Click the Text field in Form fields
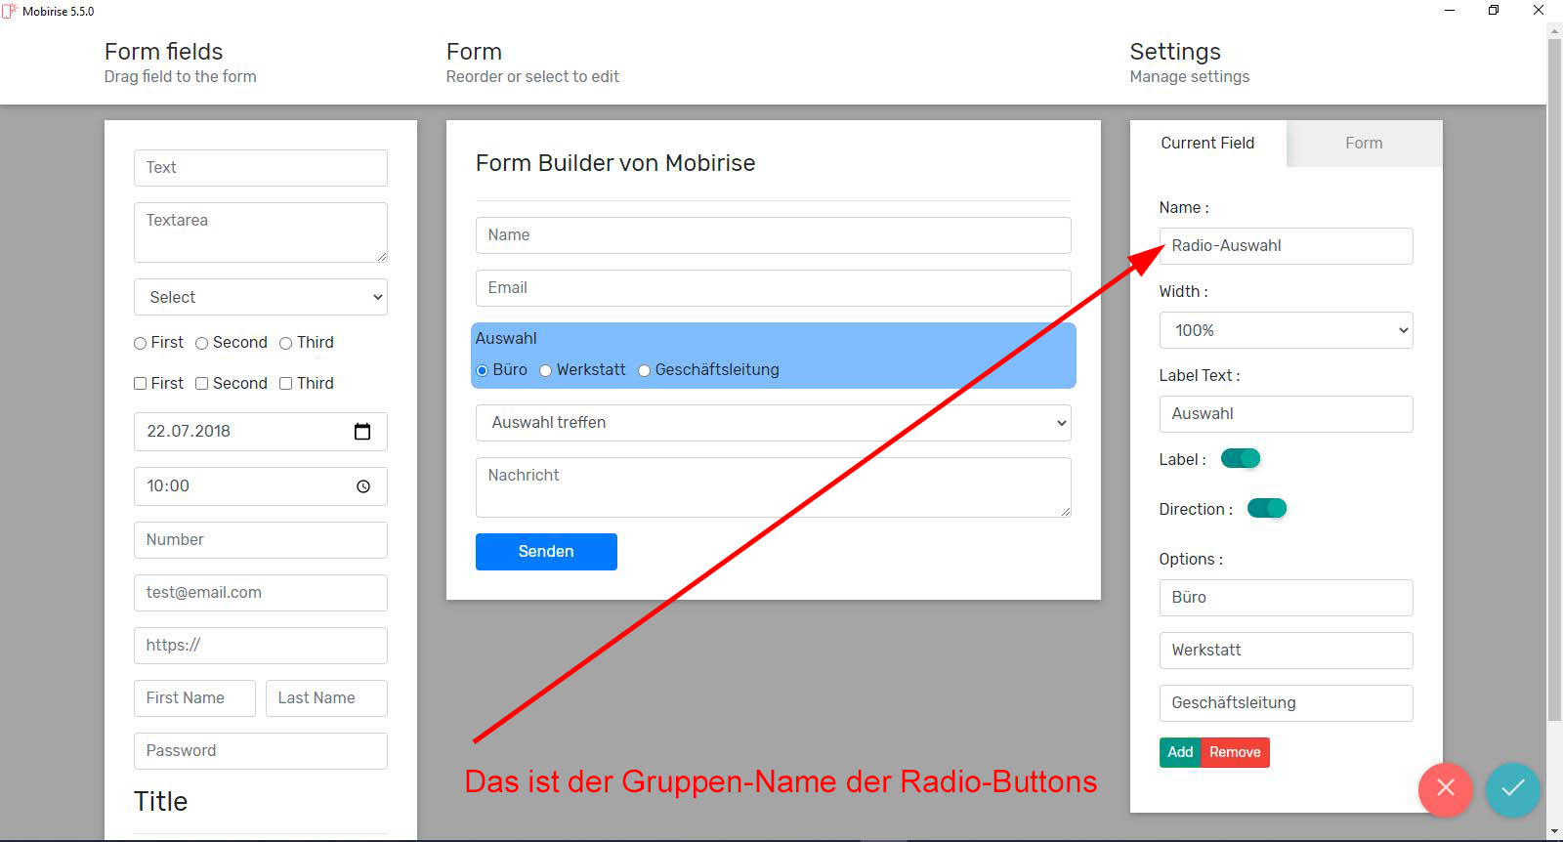Viewport: 1563px width, 842px height. [261, 168]
